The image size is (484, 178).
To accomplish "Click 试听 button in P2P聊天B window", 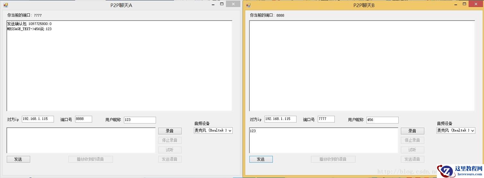I will click(412, 150).
